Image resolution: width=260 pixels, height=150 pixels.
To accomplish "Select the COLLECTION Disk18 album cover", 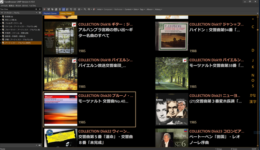I will [61, 73].
